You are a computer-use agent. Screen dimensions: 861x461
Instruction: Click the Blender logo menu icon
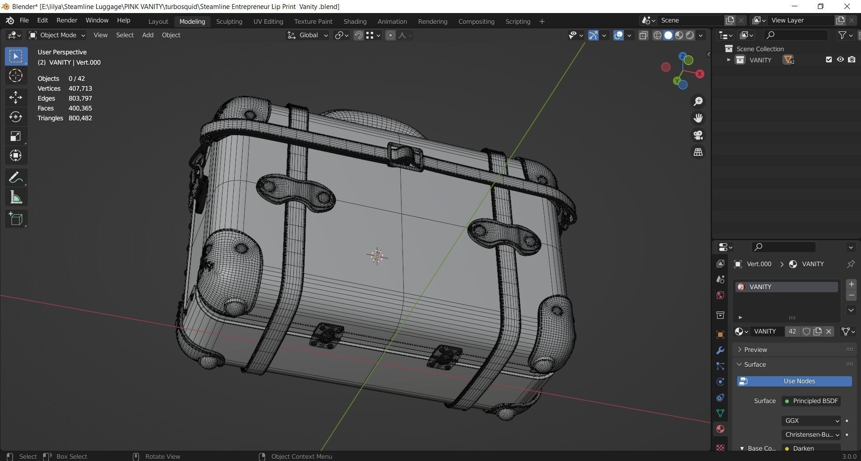[x=10, y=21]
